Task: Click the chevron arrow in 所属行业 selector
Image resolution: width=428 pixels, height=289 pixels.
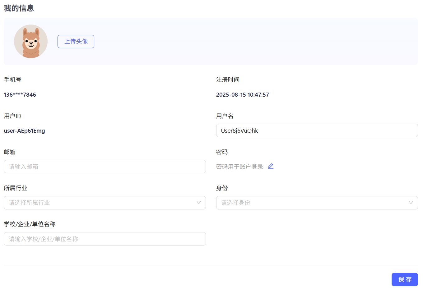Action: [x=199, y=203]
